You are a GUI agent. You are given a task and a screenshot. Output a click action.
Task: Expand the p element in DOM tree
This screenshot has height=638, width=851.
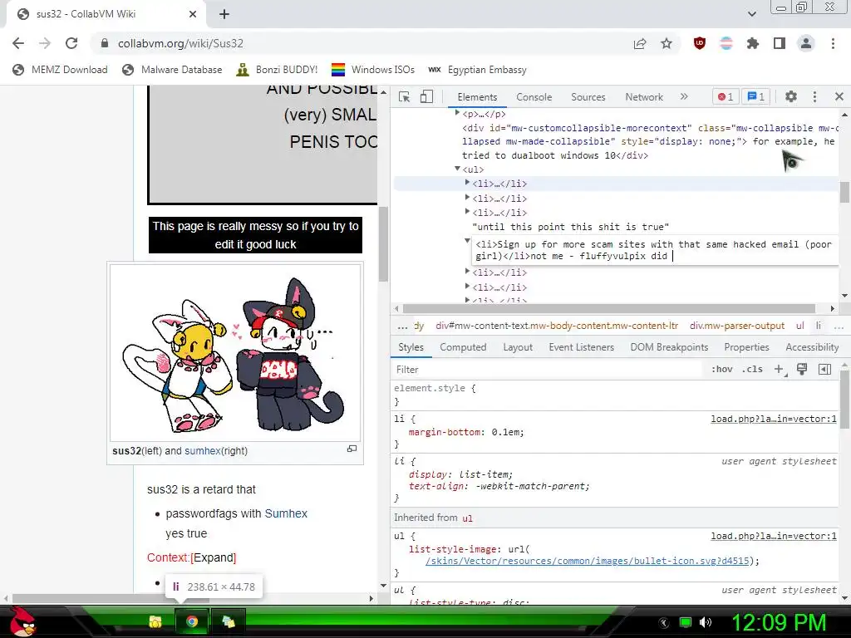pos(458,113)
